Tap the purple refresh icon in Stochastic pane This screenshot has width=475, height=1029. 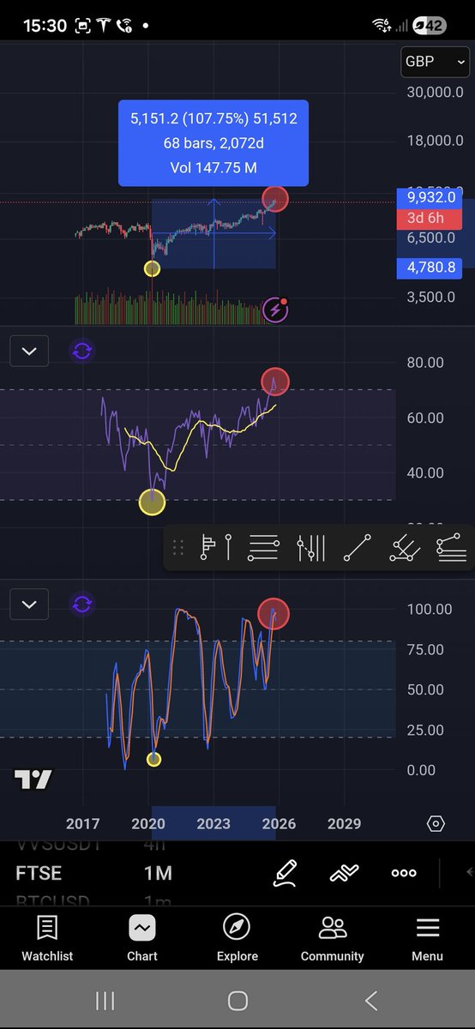[x=82, y=605]
